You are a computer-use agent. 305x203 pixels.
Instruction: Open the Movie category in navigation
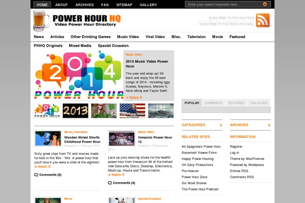[218, 37]
